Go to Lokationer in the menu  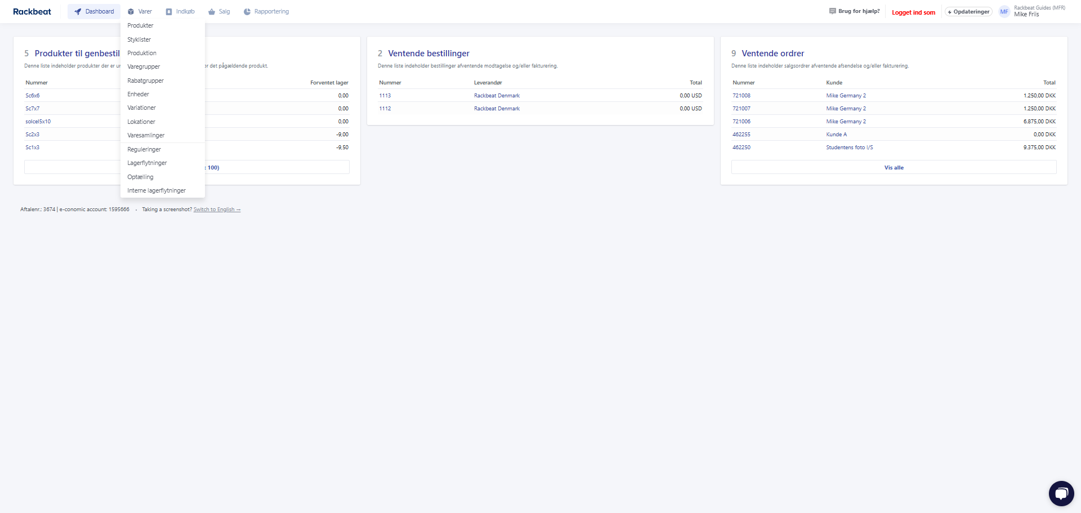141,122
